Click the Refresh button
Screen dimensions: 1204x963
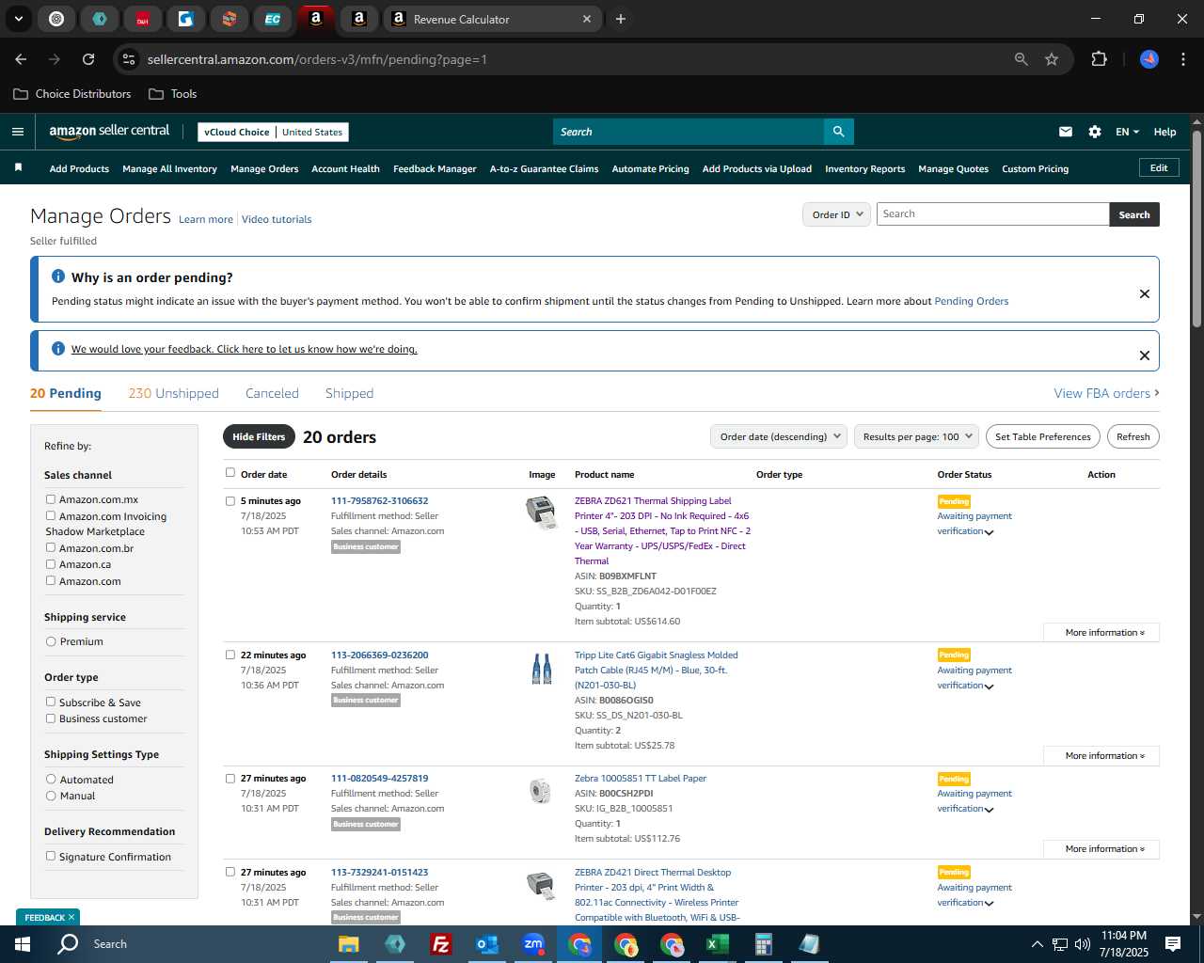(1133, 436)
